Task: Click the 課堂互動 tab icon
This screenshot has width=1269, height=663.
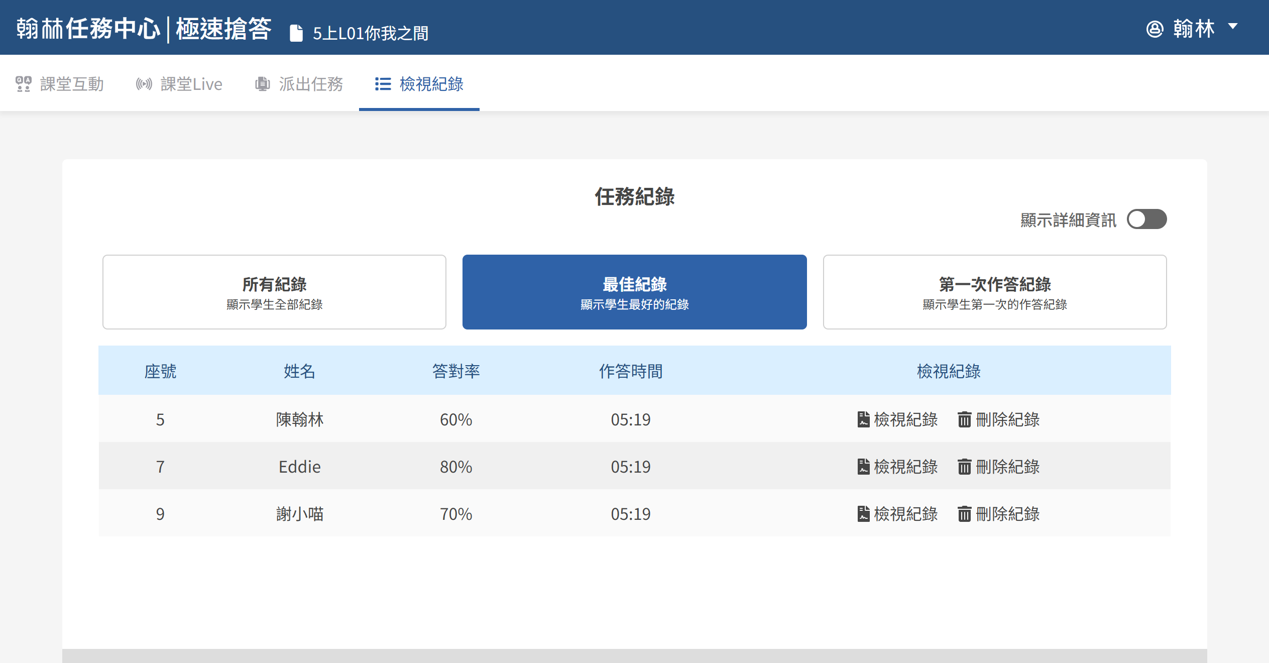Action: tap(23, 84)
